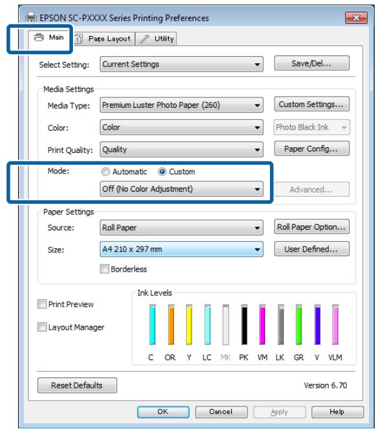
Task: Click the Utility tab wrench icon
Action: point(145,39)
